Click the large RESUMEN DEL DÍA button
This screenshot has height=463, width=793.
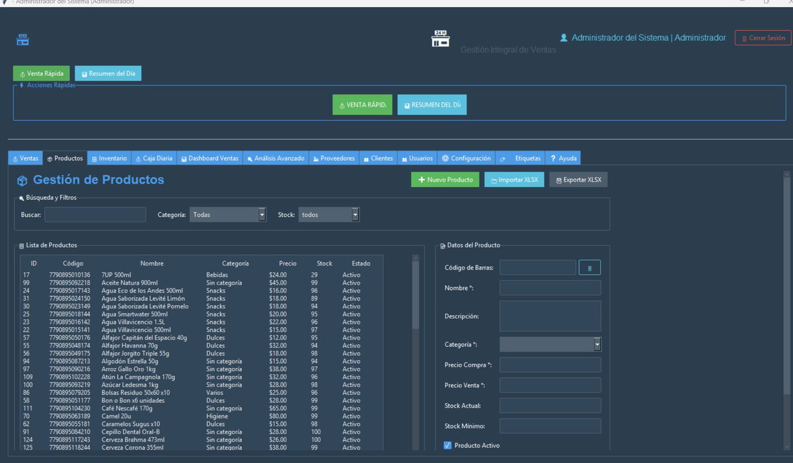point(432,105)
